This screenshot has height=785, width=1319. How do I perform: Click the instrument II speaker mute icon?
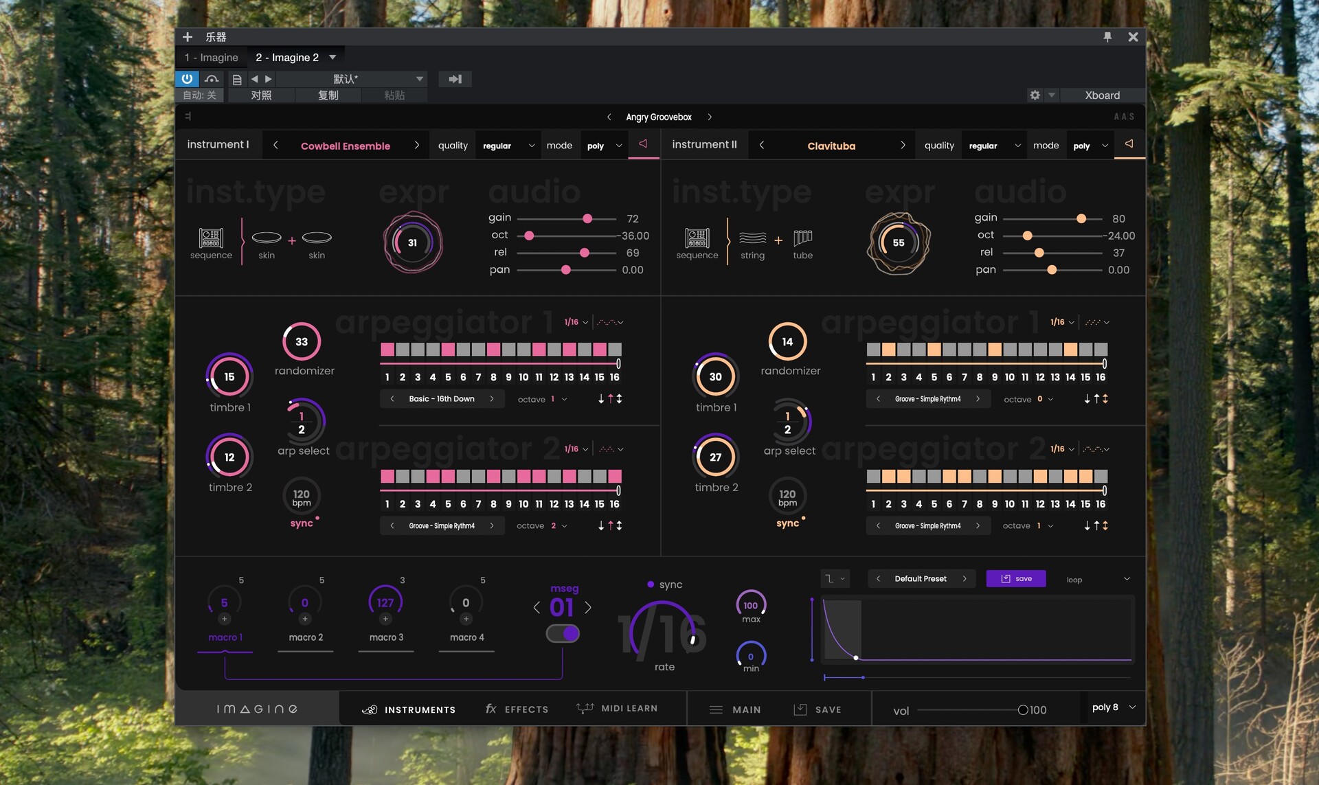(x=1129, y=144)
